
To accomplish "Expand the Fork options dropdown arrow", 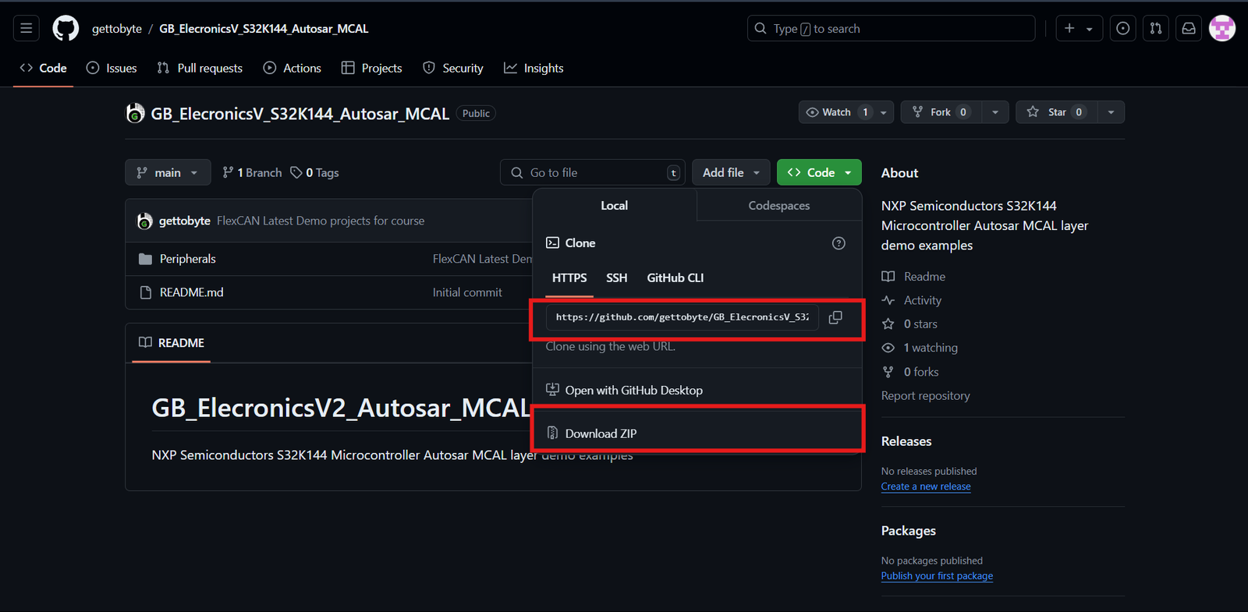I will [995, 112].
